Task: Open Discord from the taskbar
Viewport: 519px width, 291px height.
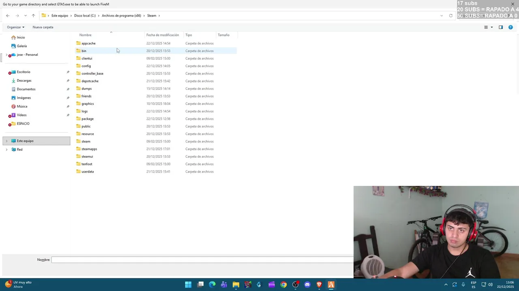Action: tap(307, 285)
